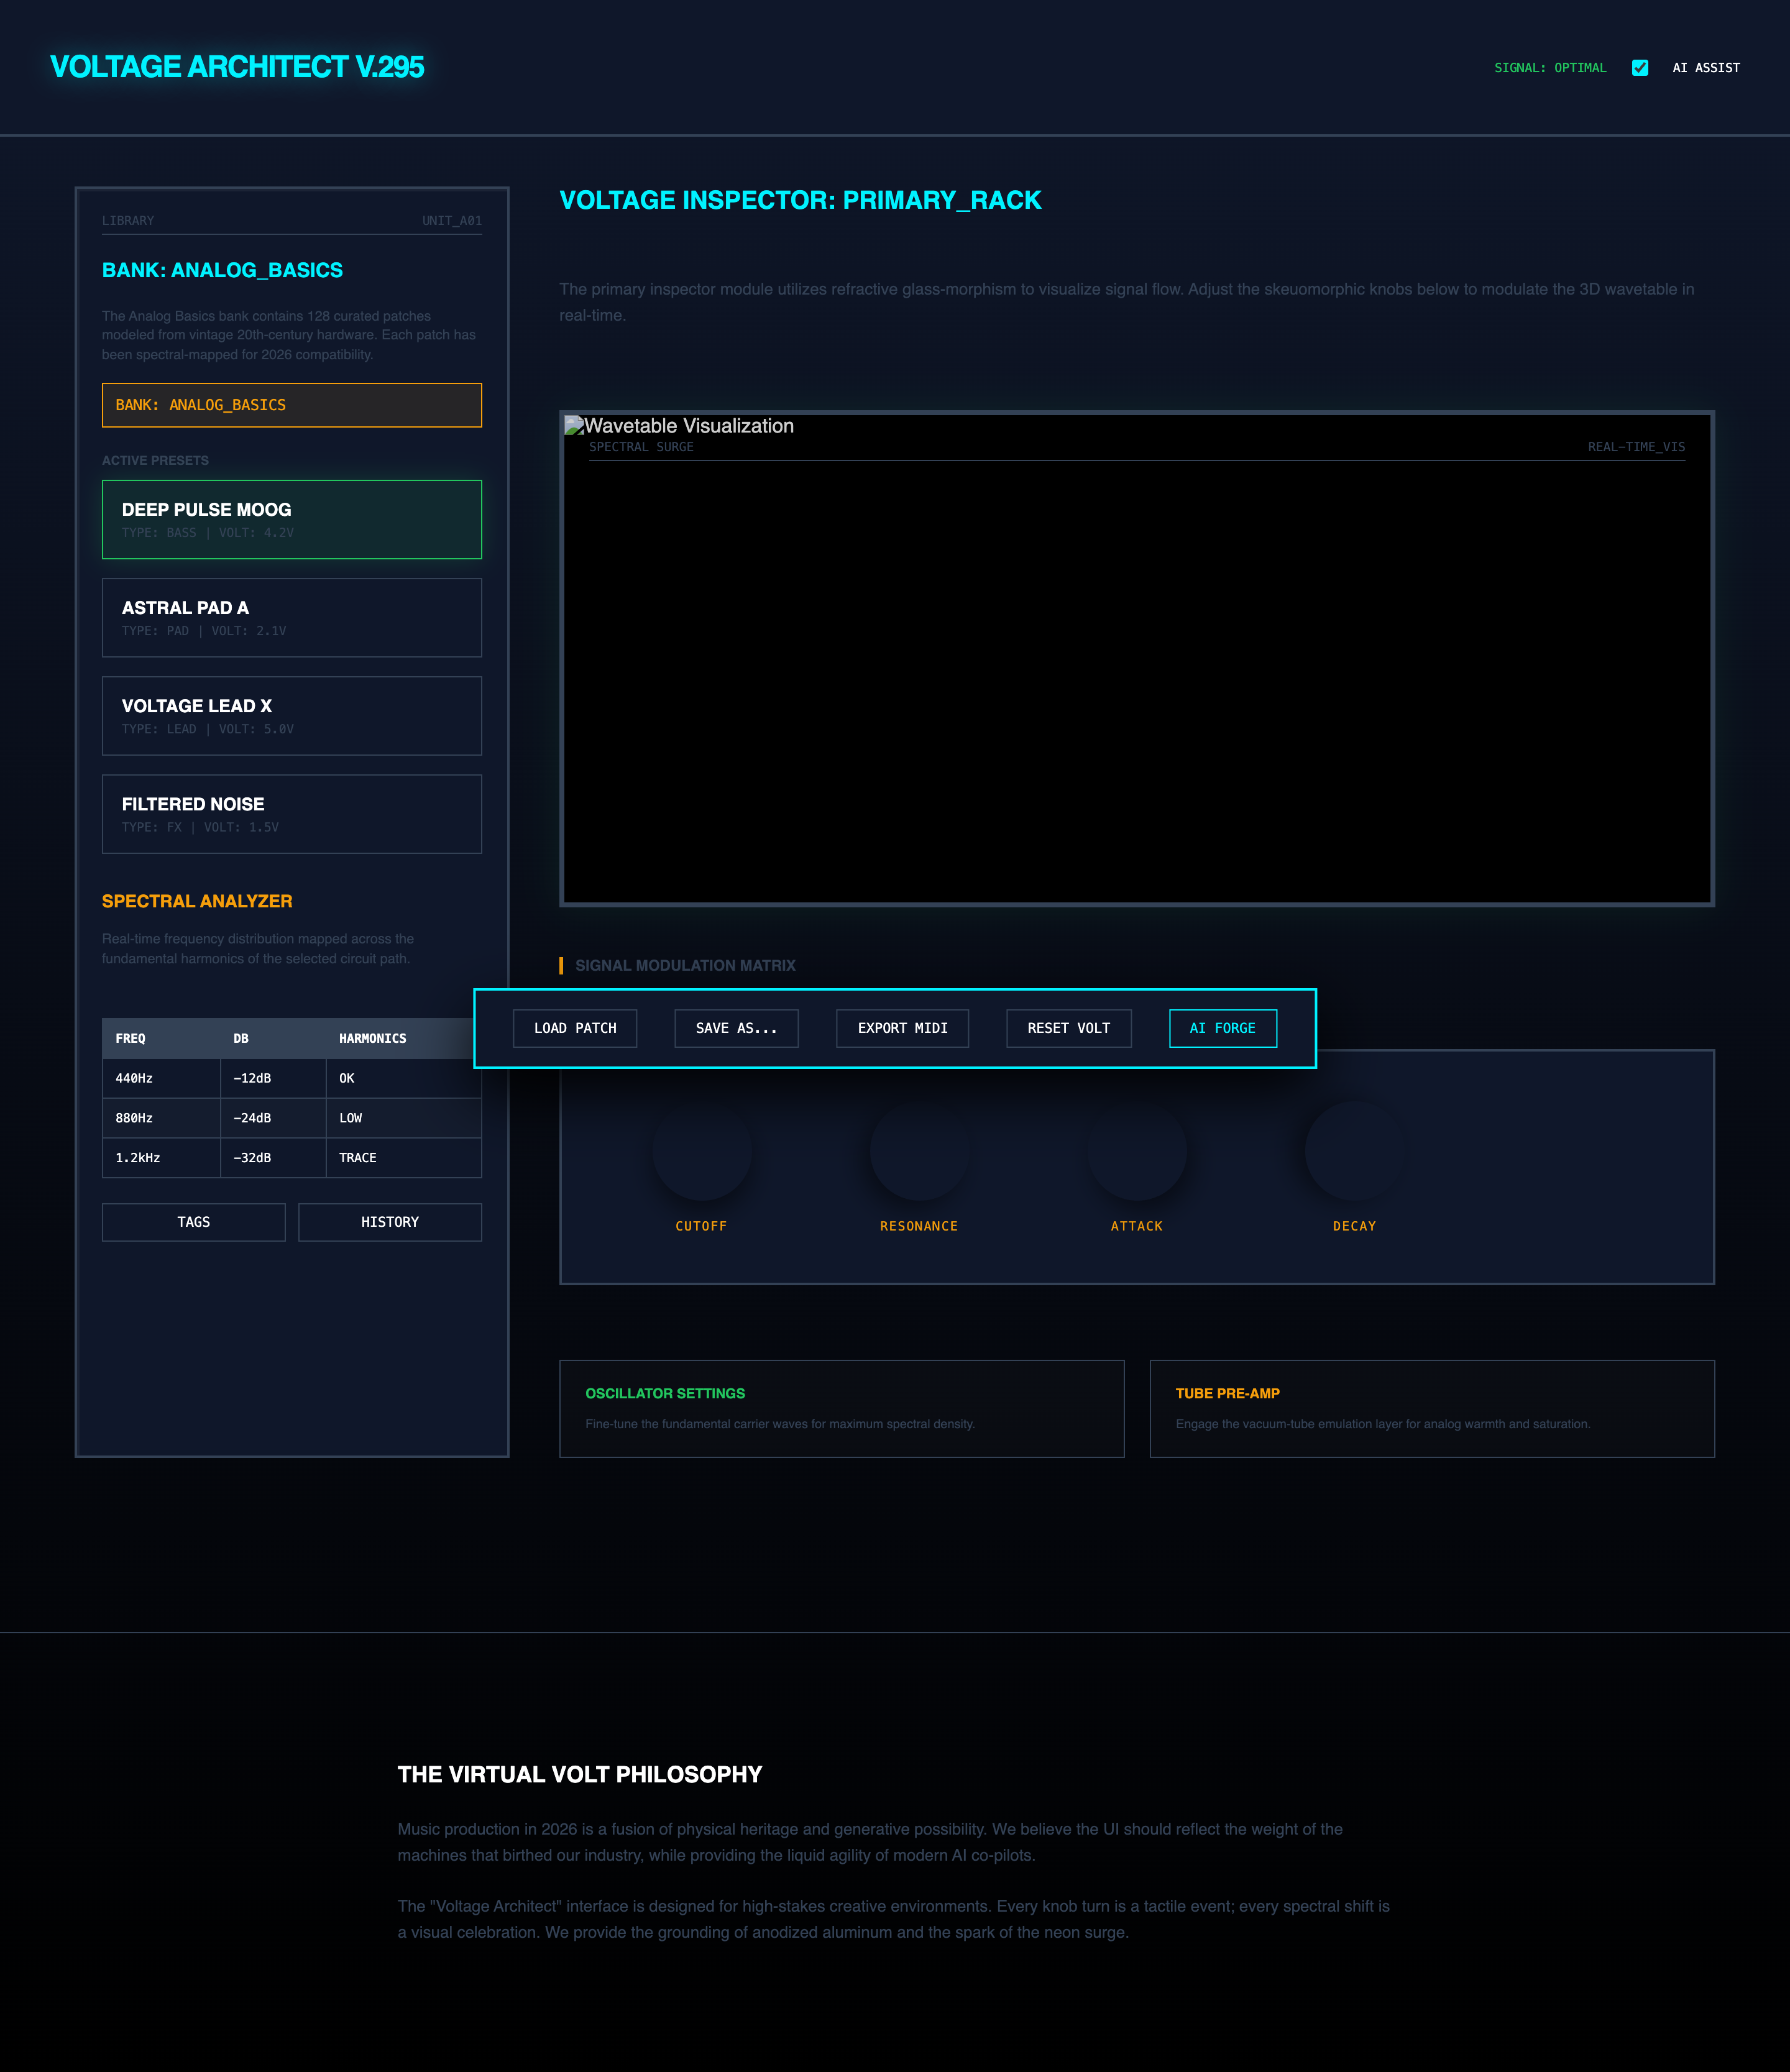1790x2072 pixels.
Task: Switch to the Tags tab
Action: (193, 1222)
